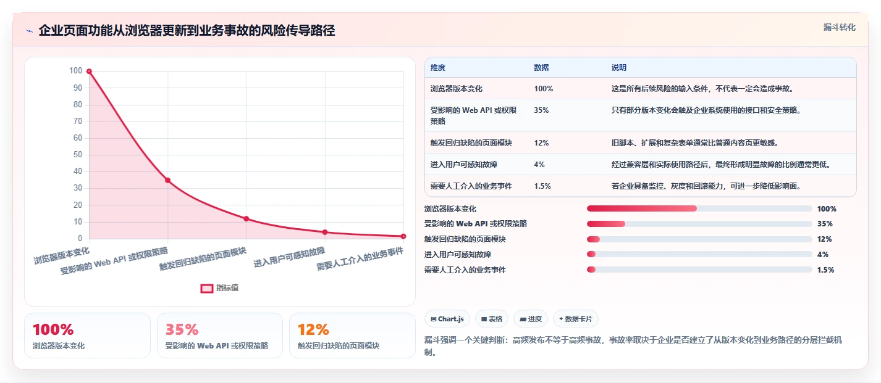Click the chart data point at value 35

pyautogui.click(x=167, y=180)
